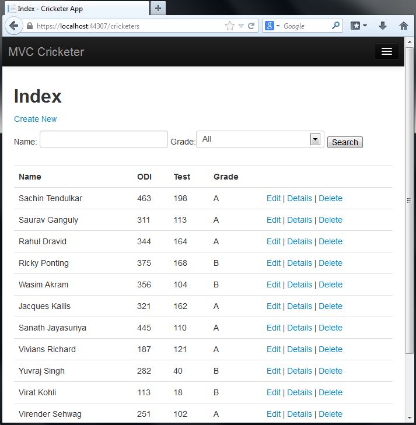The image size is (416, 425).
Task: Show Details for Ricky Ponting
Action: coord(299,263)
